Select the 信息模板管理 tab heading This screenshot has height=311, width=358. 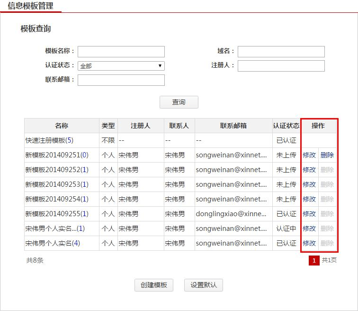[x=30, y=6]
